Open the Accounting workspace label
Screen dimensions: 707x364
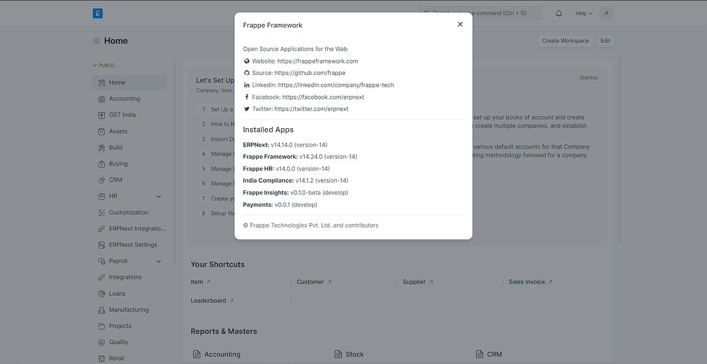point(124,99)
